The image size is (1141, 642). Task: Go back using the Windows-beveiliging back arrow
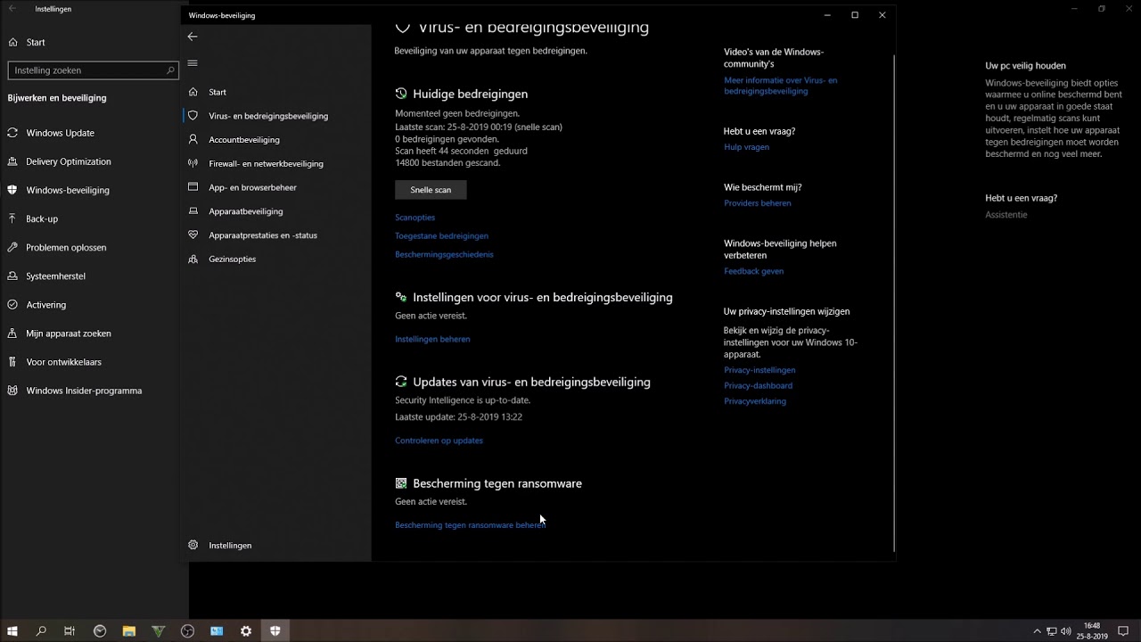click(x=193, y=37)
